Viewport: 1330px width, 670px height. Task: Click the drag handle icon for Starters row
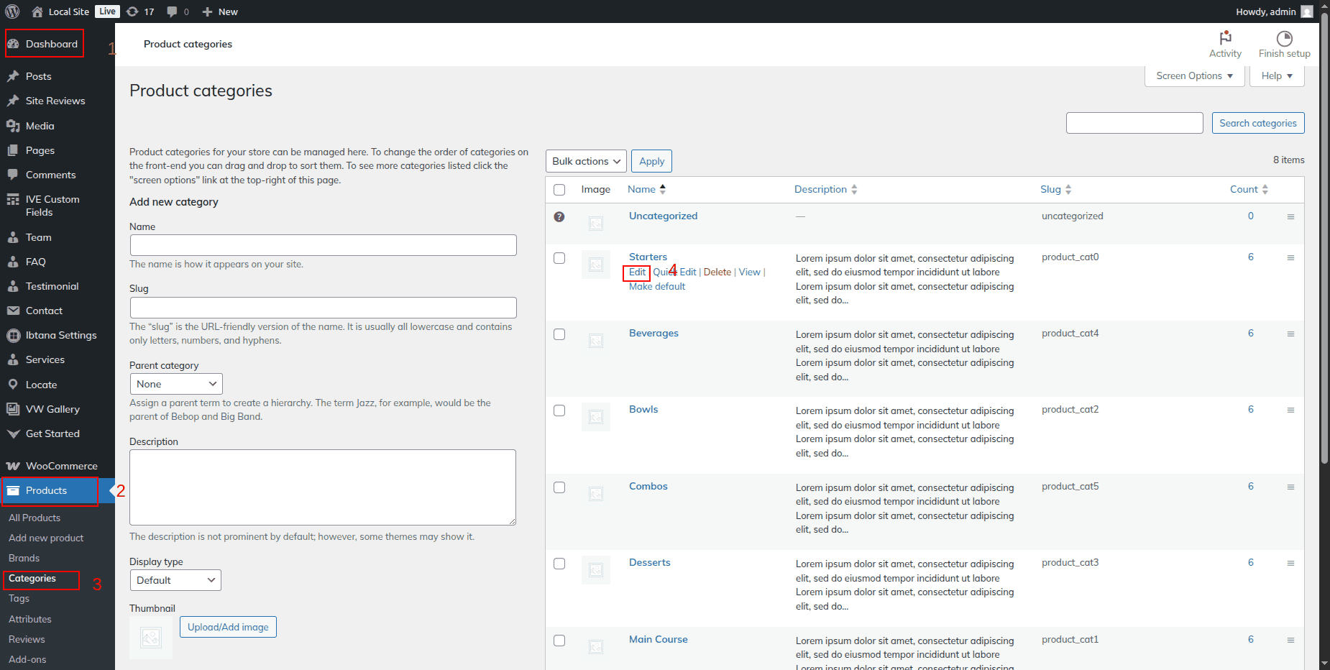pyautogui.click(x=1290, y=257)
